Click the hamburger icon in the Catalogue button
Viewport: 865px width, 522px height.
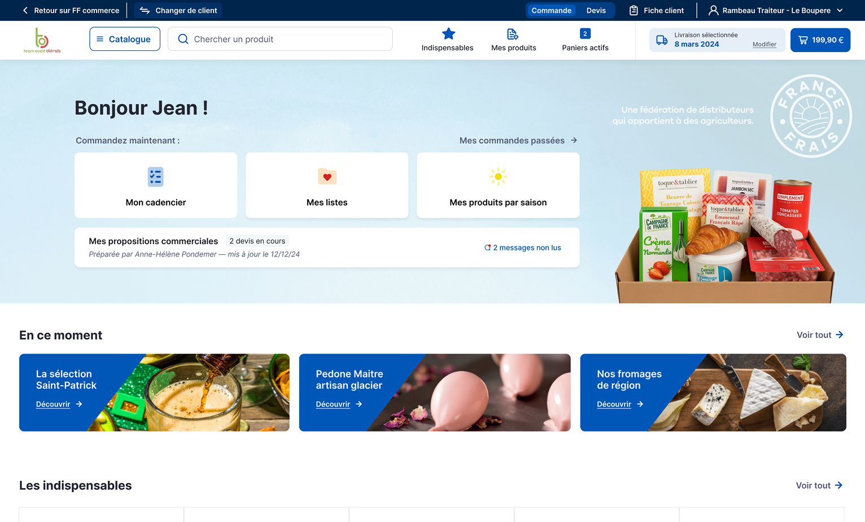click(x=100, y=39)
